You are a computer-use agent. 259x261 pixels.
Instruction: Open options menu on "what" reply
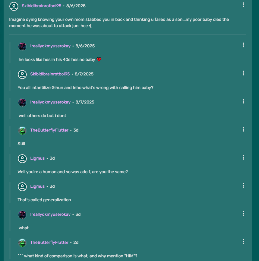point(244,213)
